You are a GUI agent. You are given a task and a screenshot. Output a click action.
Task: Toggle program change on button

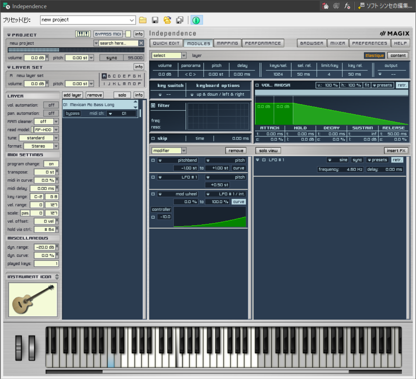[51, 164]
